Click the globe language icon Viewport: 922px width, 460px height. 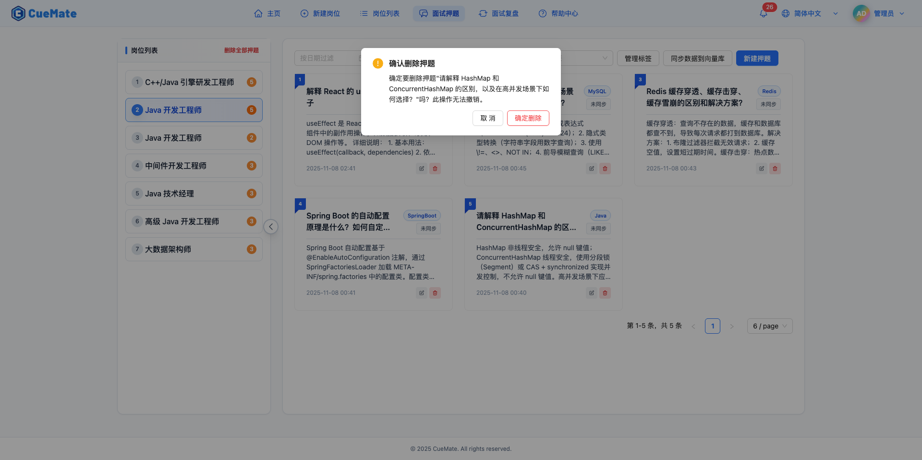point(786,13)
